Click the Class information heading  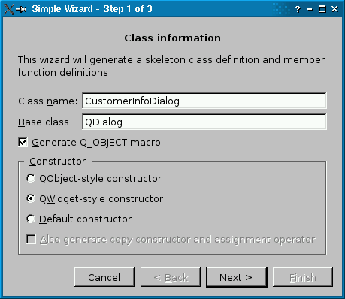(172, 38)
